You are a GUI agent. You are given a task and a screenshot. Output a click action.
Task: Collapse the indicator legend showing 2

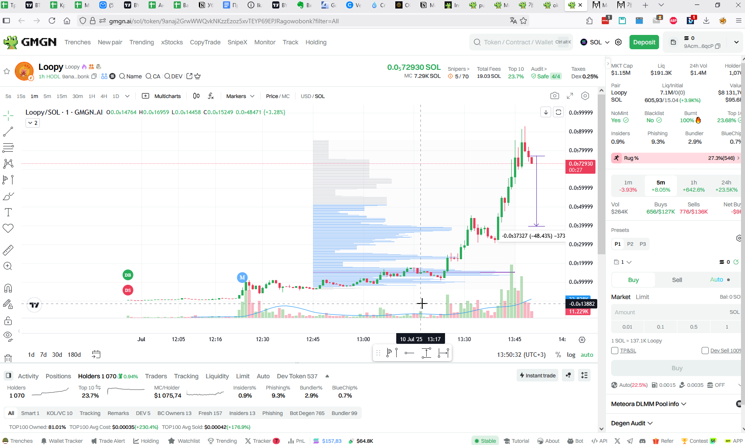pos(33,123)
